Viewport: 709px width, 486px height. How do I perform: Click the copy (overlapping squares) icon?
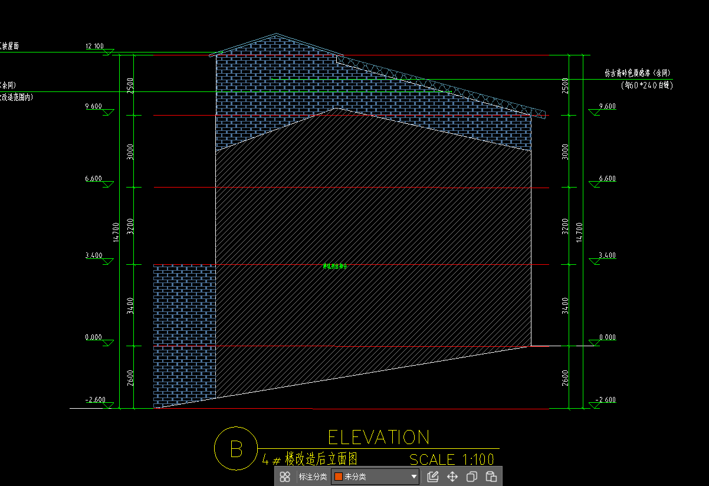point(472,477)
